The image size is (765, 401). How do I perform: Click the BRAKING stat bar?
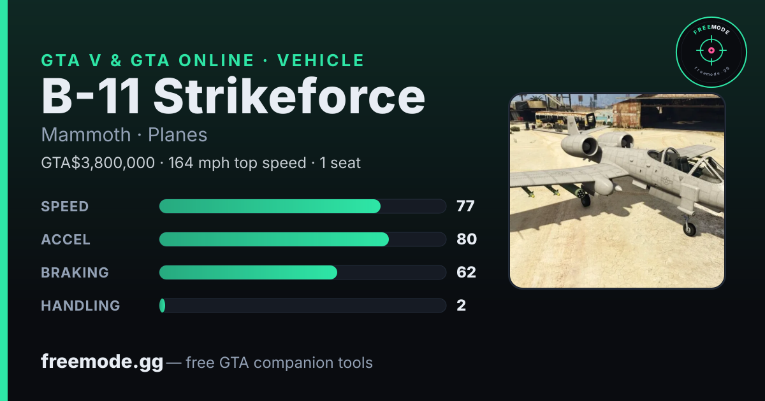click(302, 272)
